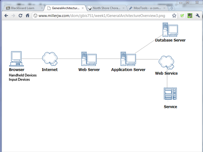This screenshot has height=152, width=203.
Task: Switch to the North Shore Chora tab
Action: coord(106,8)
